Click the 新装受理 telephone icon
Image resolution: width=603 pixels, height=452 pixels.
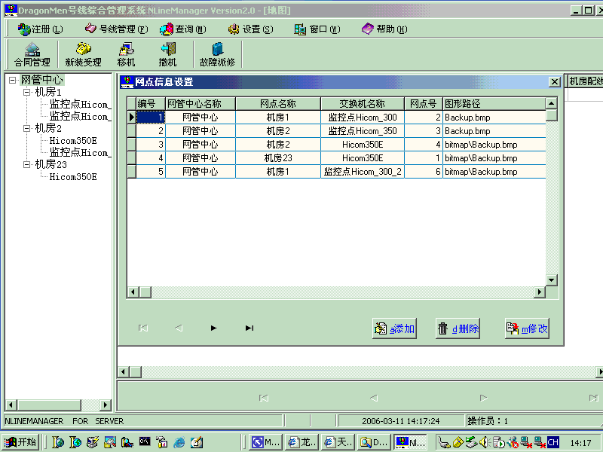83,54
